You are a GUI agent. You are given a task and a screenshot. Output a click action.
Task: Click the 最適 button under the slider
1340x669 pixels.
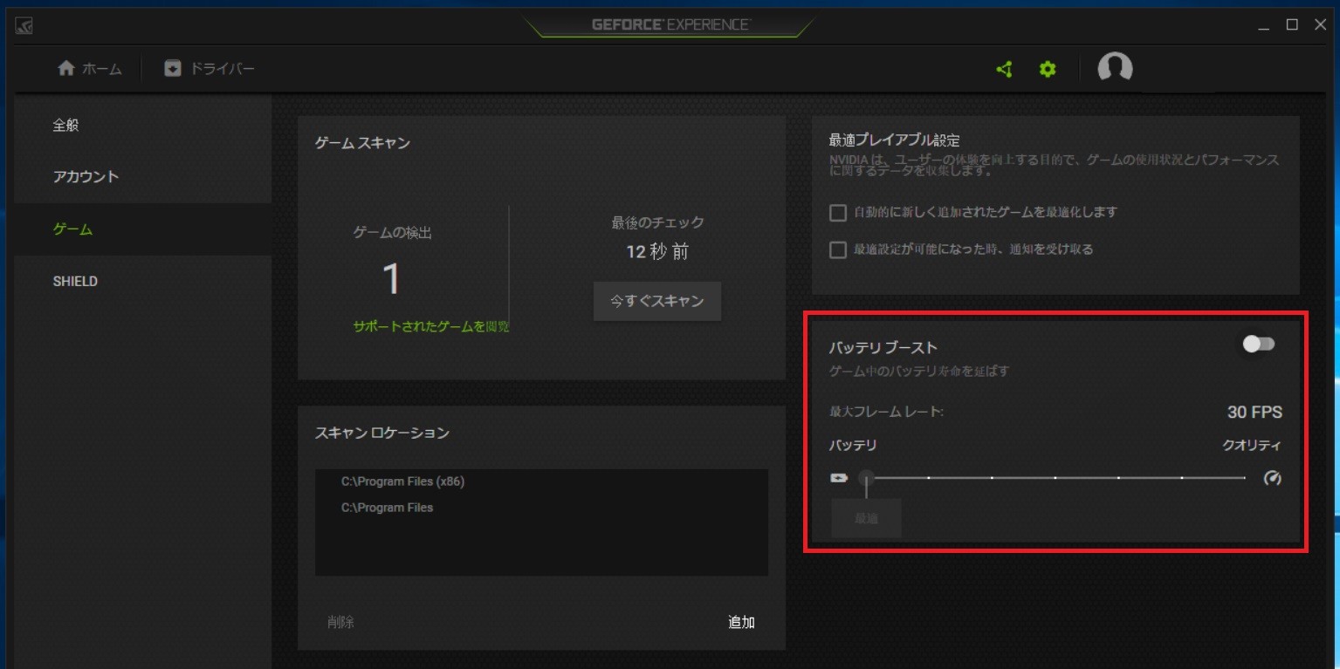click(866, 518)
